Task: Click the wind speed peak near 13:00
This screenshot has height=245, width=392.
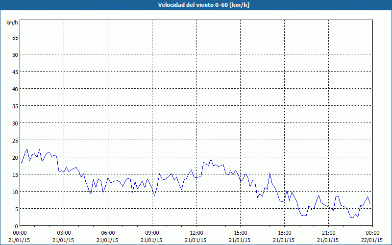Action: coord(211,160)
